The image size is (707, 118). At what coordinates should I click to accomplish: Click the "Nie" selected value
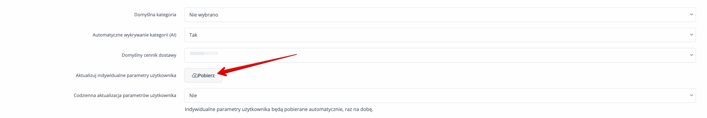(193, 95)
